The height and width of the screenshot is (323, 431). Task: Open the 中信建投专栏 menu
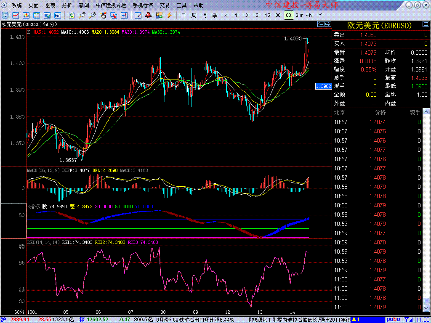pyautogui.click(x=111, y=5)
